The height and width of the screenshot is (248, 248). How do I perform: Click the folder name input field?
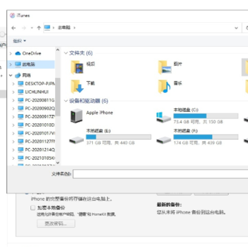[161, 174]
